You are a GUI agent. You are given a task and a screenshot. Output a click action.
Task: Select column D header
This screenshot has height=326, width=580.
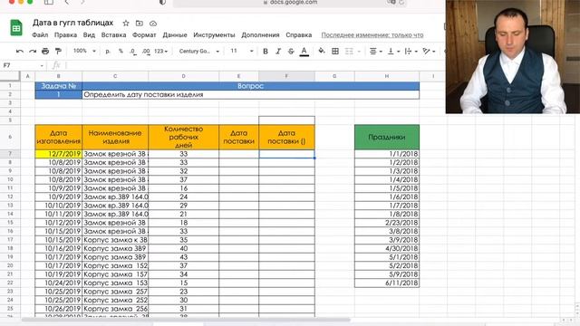click(183, 76)
